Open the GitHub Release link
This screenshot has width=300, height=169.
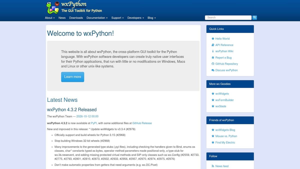click(142, 123)
